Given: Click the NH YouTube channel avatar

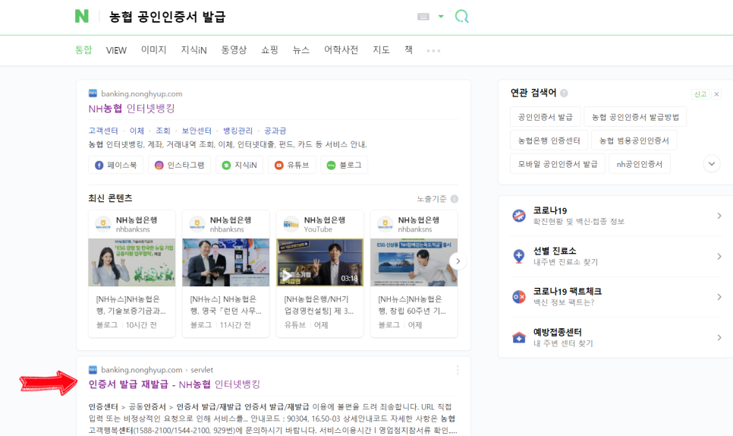Looking at the screenshot, I should (291, 224).
